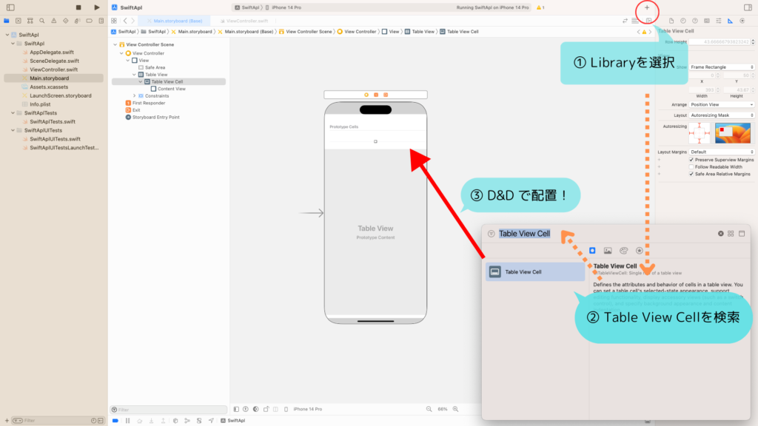
Task: Open the Debug navigator
Action: (77, 21)
